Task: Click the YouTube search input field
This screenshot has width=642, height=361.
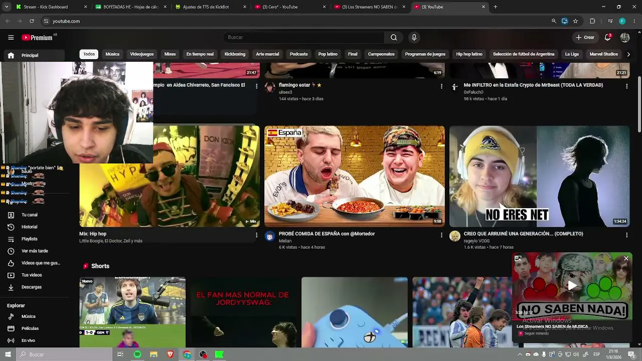Action: pos(303,38)
